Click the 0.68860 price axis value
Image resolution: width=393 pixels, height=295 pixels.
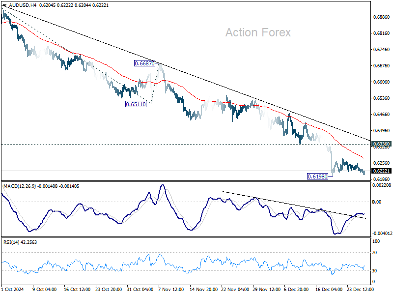[382, 17]
